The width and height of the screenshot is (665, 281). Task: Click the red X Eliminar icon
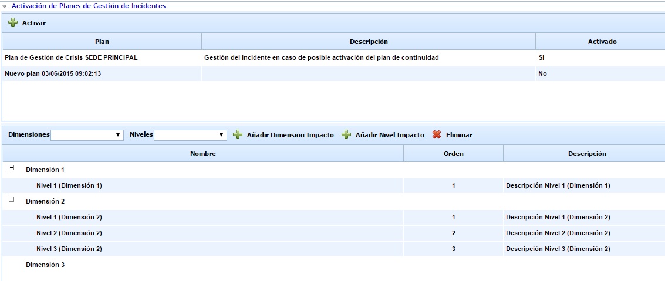tap(437, 135)
